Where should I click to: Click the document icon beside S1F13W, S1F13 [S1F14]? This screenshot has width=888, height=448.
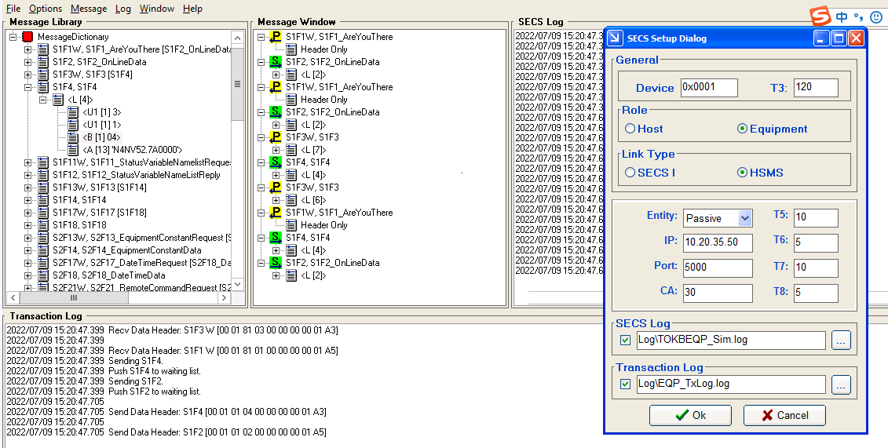pyautogui.click(x=43, y=188)
